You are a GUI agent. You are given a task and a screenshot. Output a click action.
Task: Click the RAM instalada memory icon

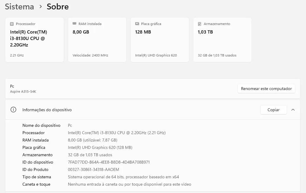(74, 24)
